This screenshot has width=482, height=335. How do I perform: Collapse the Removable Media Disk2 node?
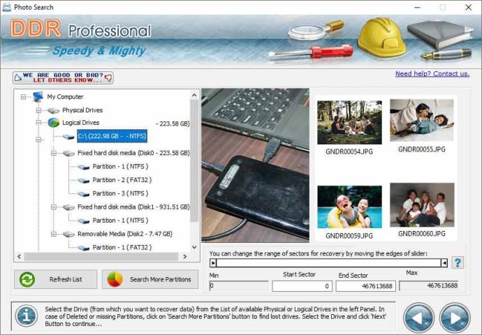coord(54,234)
